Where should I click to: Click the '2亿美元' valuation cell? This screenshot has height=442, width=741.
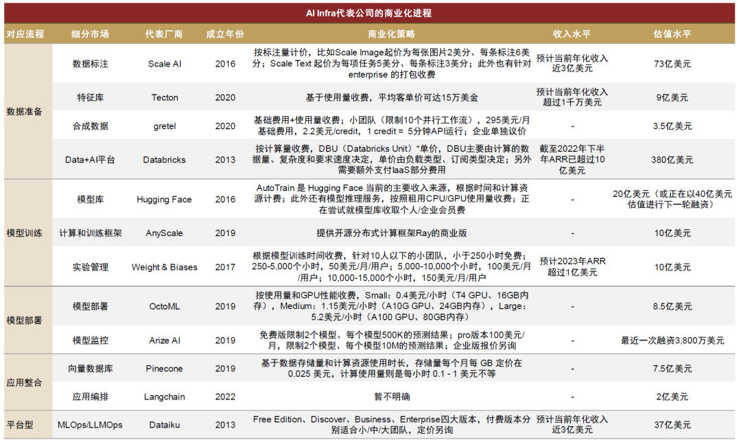(672, 397)
